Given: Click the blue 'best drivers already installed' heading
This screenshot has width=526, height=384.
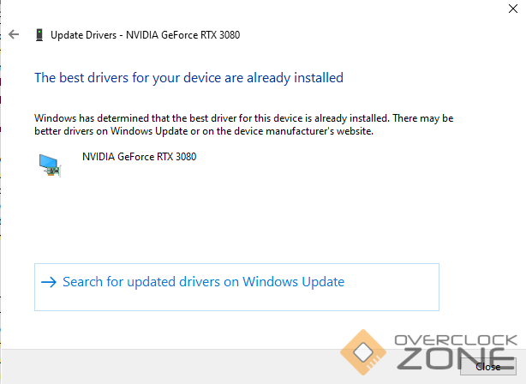Looking at the screenshot, I should coord(188,78).
